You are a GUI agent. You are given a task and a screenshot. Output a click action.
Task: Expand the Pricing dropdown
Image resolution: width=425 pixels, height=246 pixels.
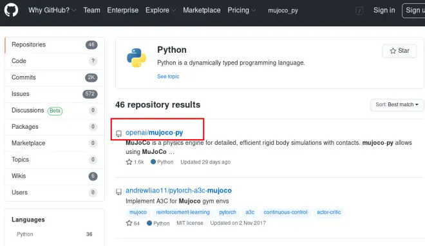[x=241, y=10]
